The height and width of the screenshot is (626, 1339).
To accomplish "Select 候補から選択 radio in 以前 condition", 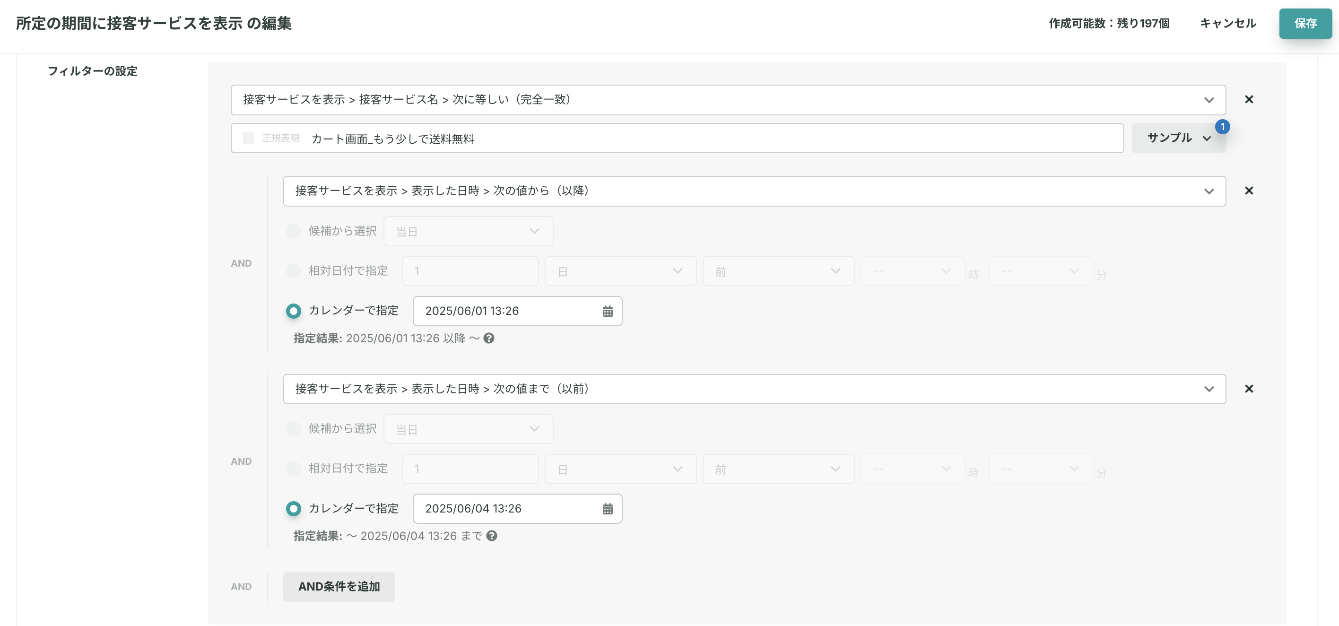I will 294,428.
